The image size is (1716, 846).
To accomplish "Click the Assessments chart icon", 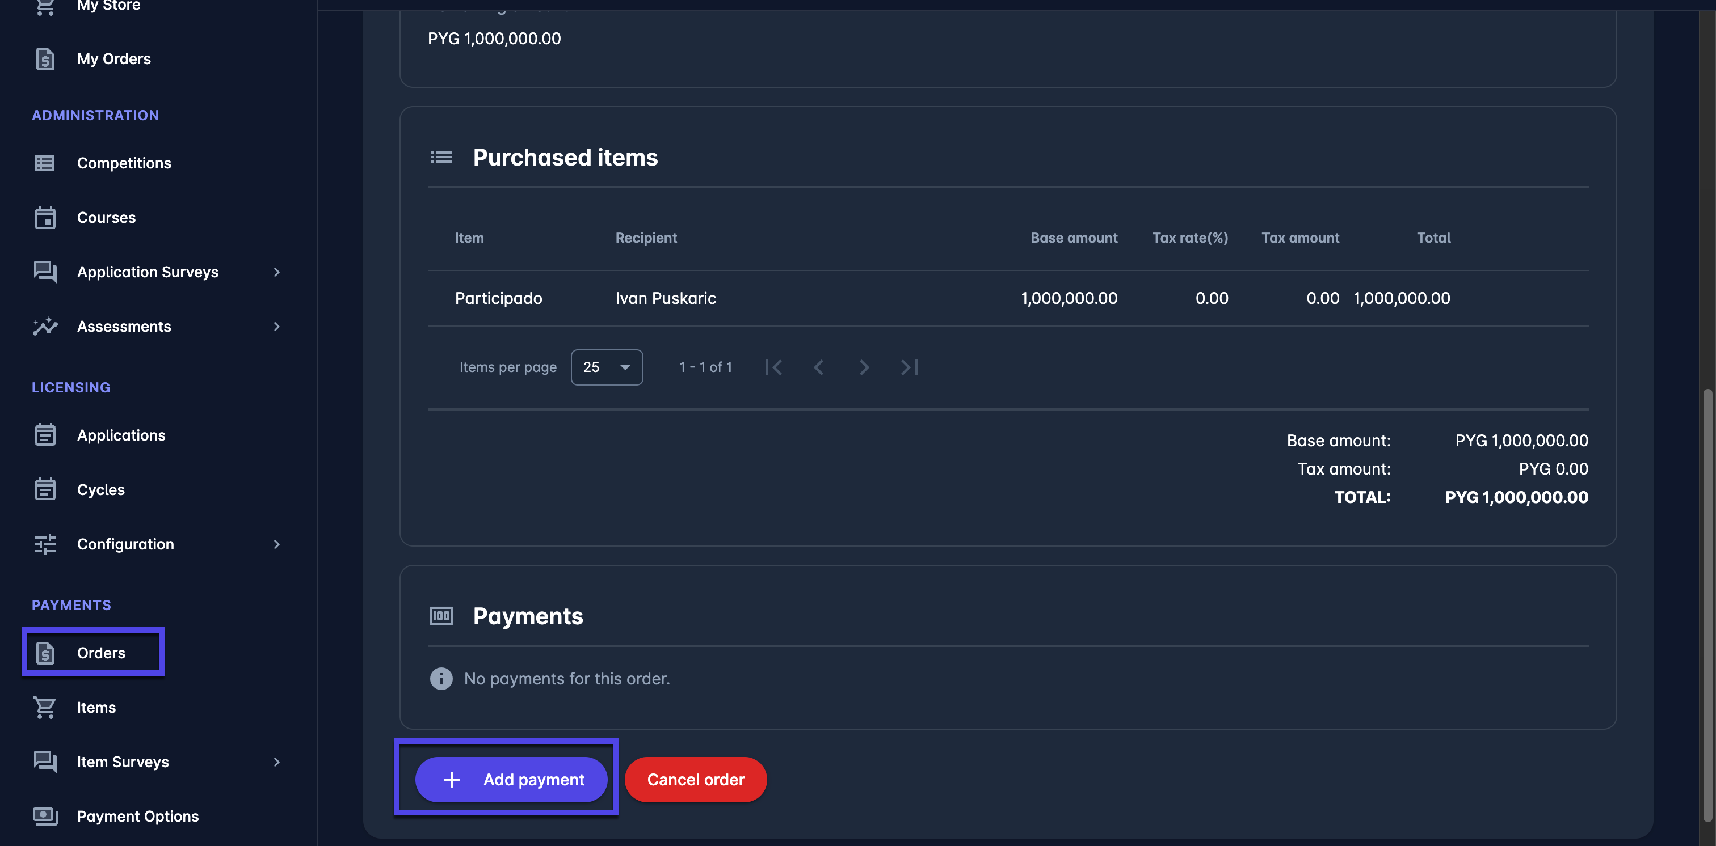I will pyautogui.click(x=45, y=326).
